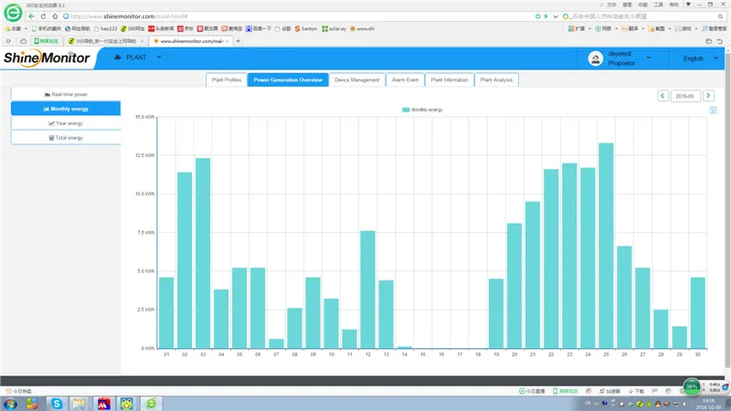Viewport: 731px width, 411px height.
Task: Toggle the Monthly energy legend series
Action: [x=422, y=110]
